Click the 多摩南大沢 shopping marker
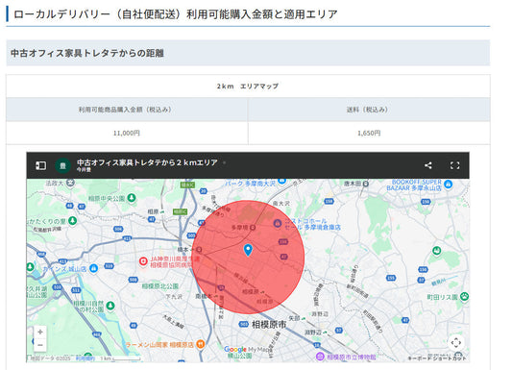512x370 pixels. coord(282,182)
